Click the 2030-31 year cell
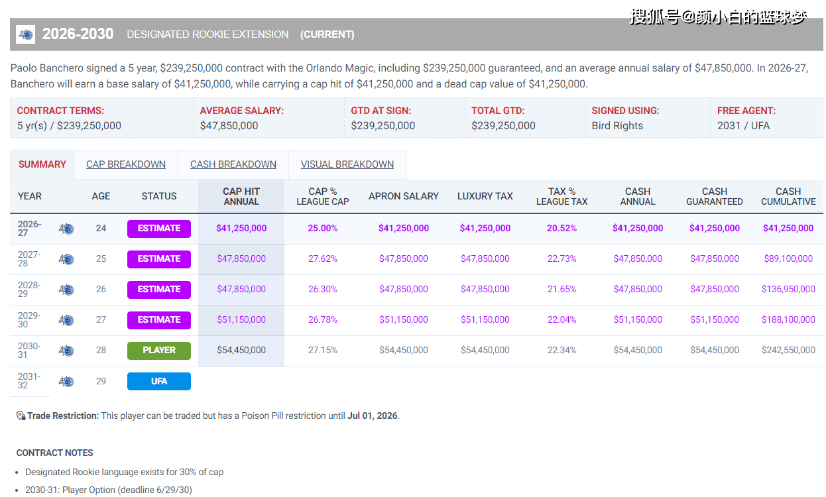Screen dimensions: 826x497 [29, 351]
